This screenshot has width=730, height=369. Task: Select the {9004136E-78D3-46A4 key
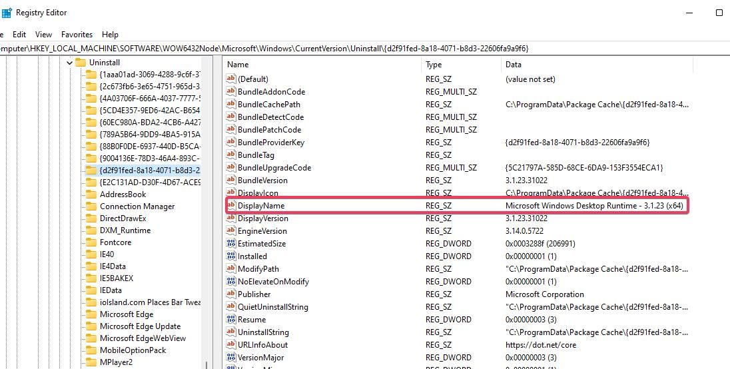point(149,159)
